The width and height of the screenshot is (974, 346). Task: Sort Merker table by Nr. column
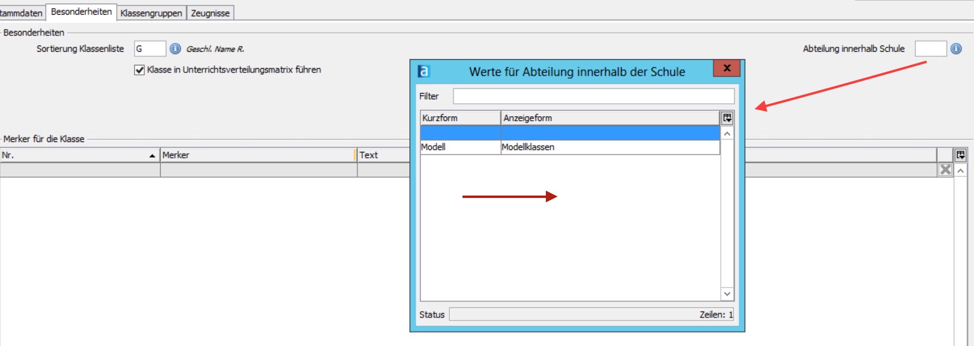(80, 155)
